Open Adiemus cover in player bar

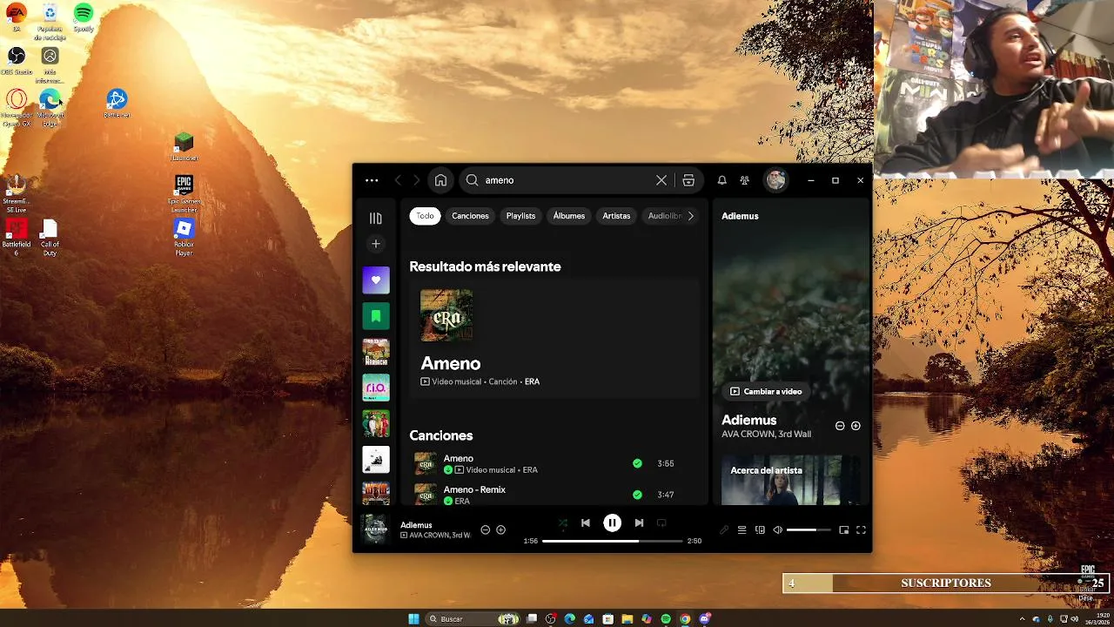tap(376, 529)
